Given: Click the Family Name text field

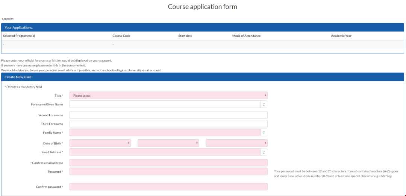Looking at the screenshot, I should (x=165, y=133).
